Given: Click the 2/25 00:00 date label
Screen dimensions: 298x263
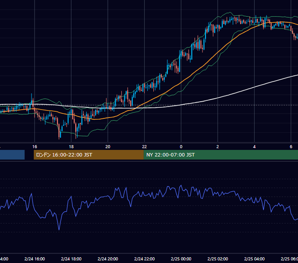Looking at the screenshot, I should [181, 259].
